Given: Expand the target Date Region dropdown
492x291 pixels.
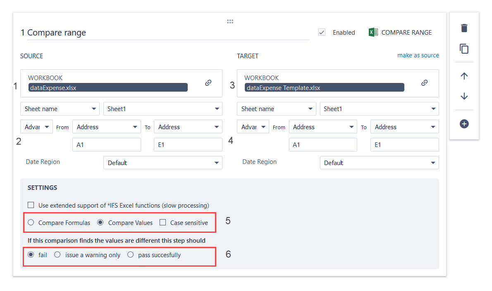Looking at the screenshot, I should point(379,163).
